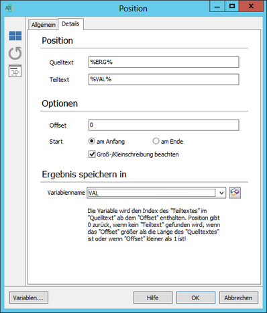Viewport: 267px width, 313px height.
Task: Click the 'Teiltext' label
Action: tap(59, 80)
